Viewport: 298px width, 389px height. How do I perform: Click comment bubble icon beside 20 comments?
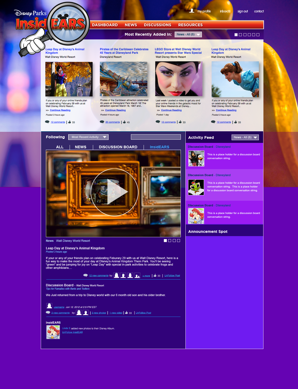102,122
